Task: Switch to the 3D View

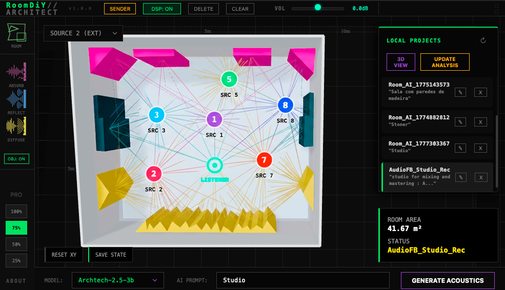Action: pos(400,62)
